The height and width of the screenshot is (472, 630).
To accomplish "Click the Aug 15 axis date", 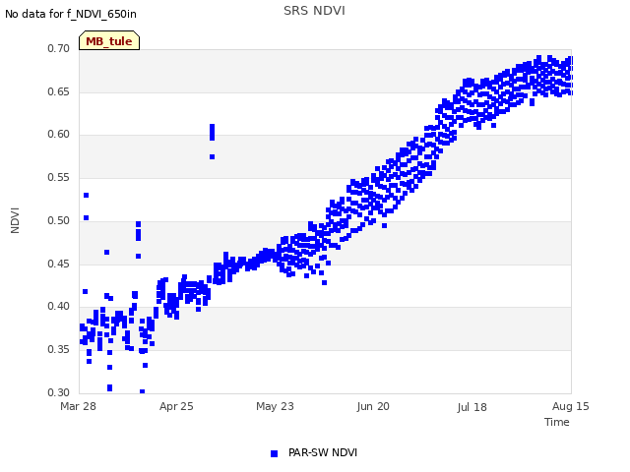I will pyautogui.click(x=571, y=406).
